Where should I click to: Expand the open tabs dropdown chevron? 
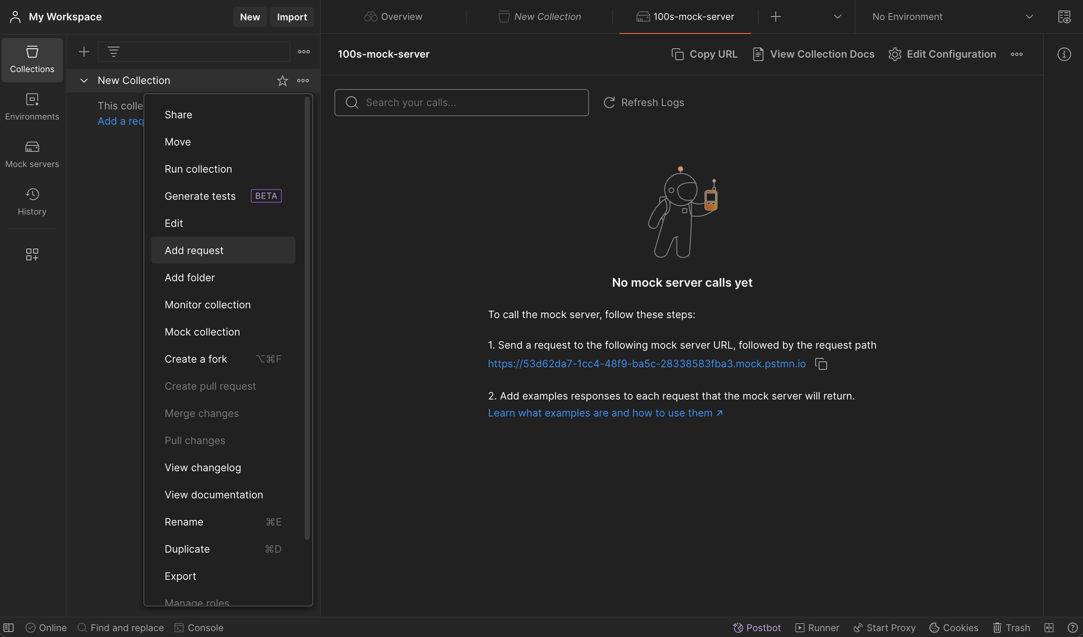coord(837,17)
